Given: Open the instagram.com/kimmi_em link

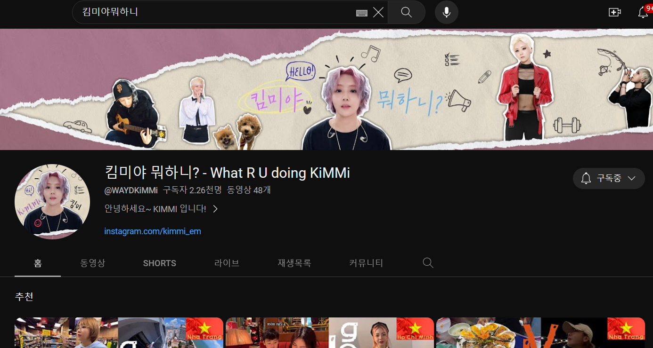Looking at the screenshot, I should point(153,231).
